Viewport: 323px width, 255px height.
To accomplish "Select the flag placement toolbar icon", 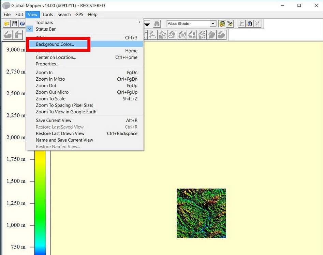I will 241,24.
